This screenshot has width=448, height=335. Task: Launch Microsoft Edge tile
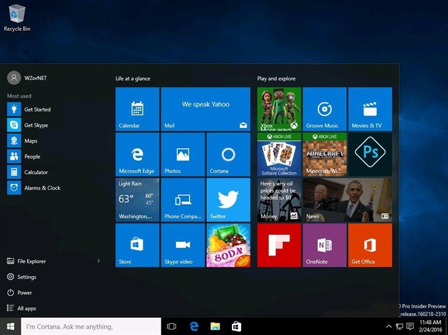(x=137, y=154)
